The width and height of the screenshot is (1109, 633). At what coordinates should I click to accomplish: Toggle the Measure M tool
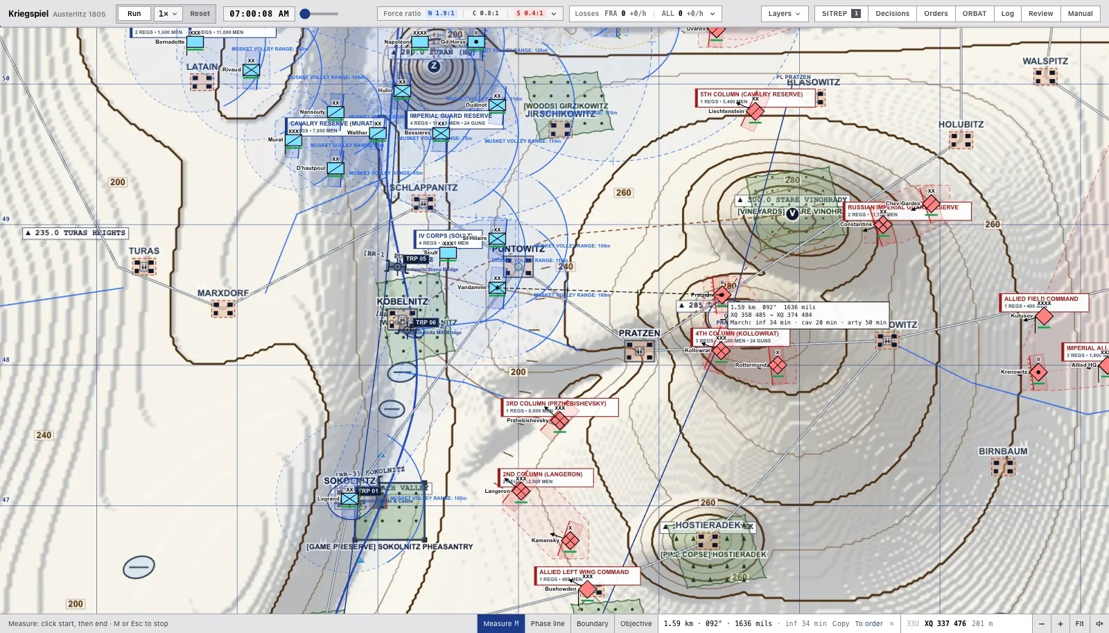[501, 623]
